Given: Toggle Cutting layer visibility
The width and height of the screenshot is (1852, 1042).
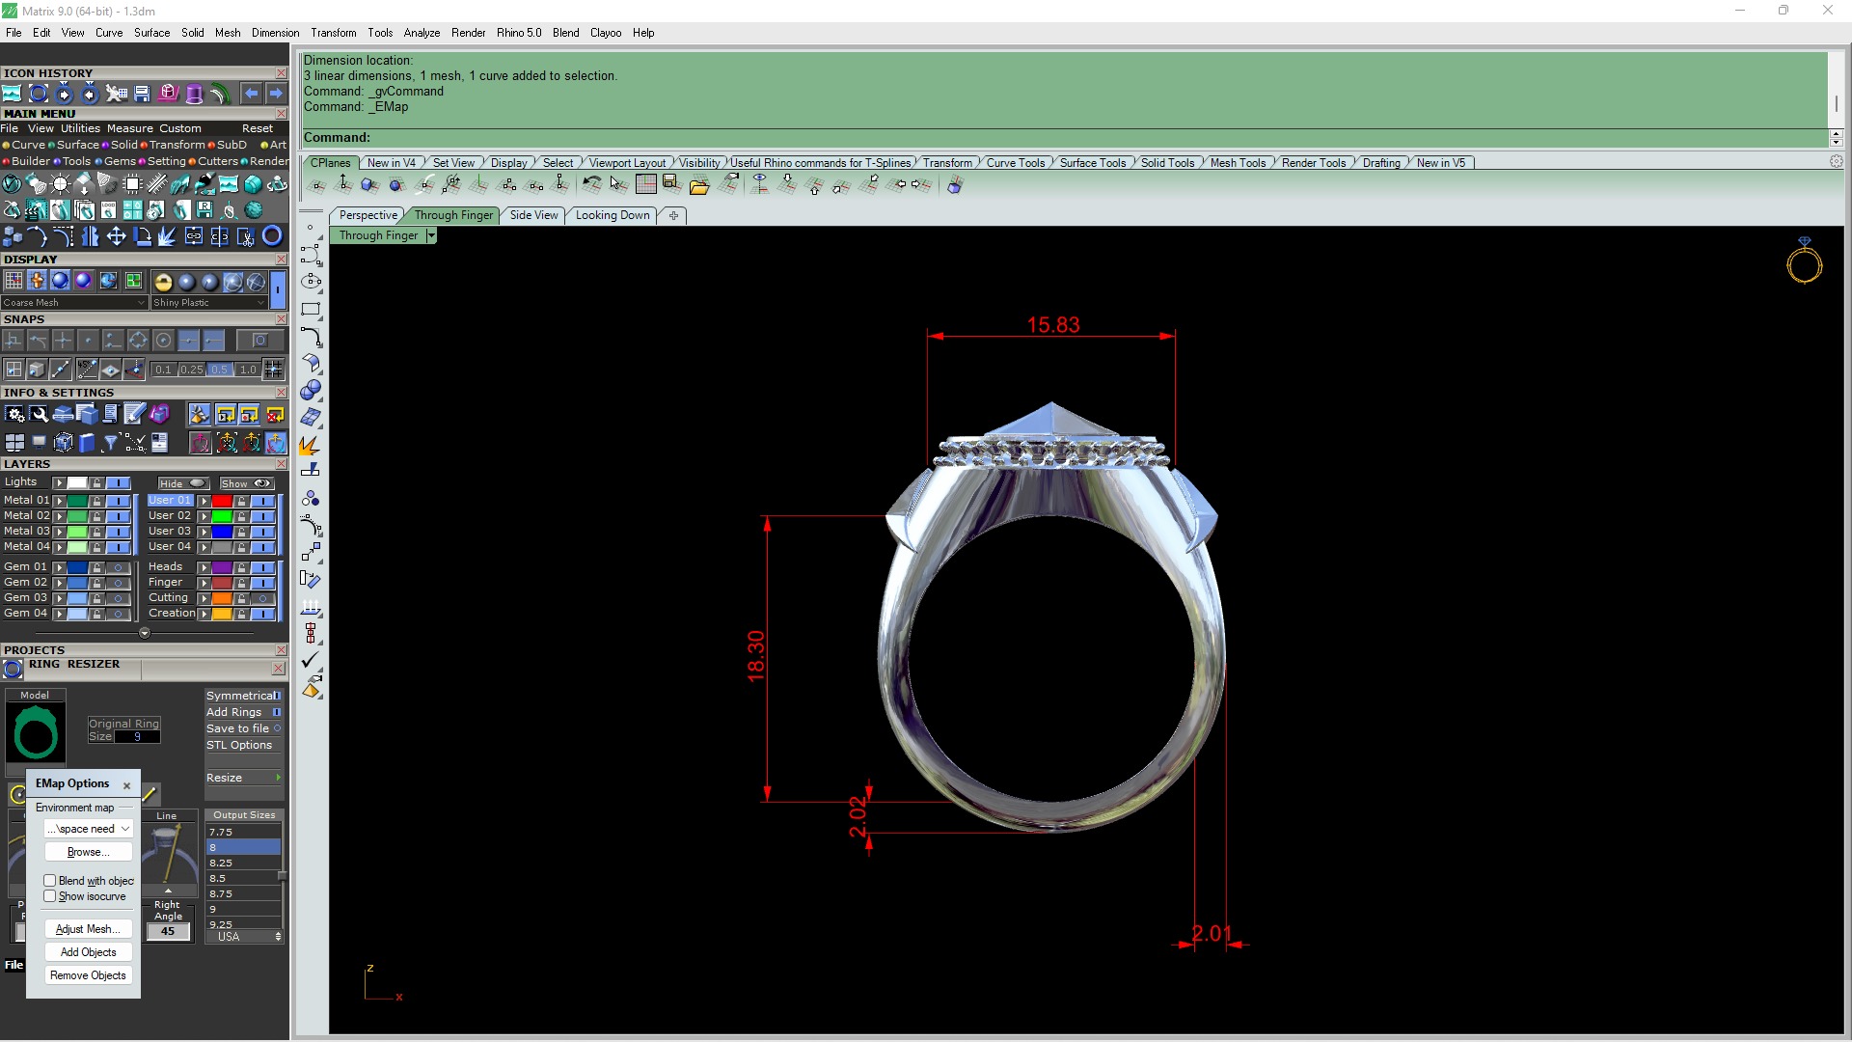Looking at the screenshot, I should 262,598.
